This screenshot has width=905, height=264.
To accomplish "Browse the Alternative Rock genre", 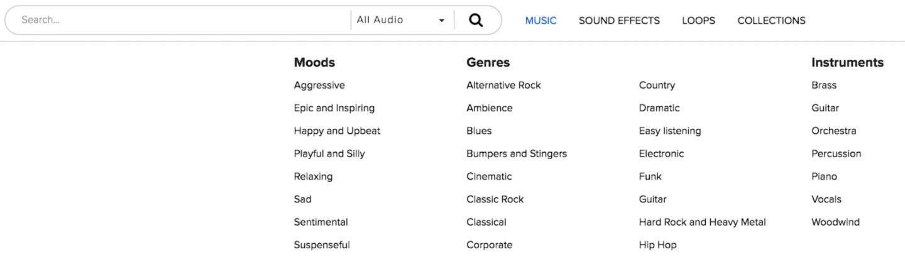I will (503, 85).
